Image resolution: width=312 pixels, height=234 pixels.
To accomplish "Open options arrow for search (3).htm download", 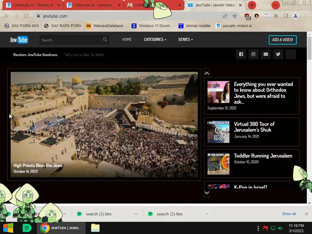I will click(136, 214).
